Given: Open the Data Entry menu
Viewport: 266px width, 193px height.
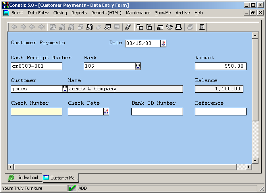Looking at the screenshot, I should tap(38, 13).
